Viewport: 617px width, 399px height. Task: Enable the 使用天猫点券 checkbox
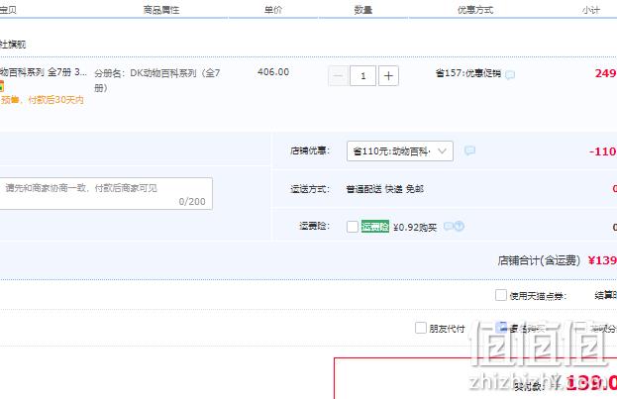[501, 295]
